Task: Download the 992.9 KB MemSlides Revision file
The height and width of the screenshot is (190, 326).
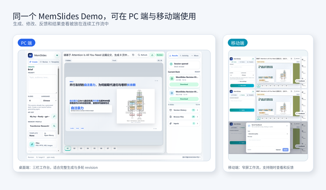Action: (184, 99)
